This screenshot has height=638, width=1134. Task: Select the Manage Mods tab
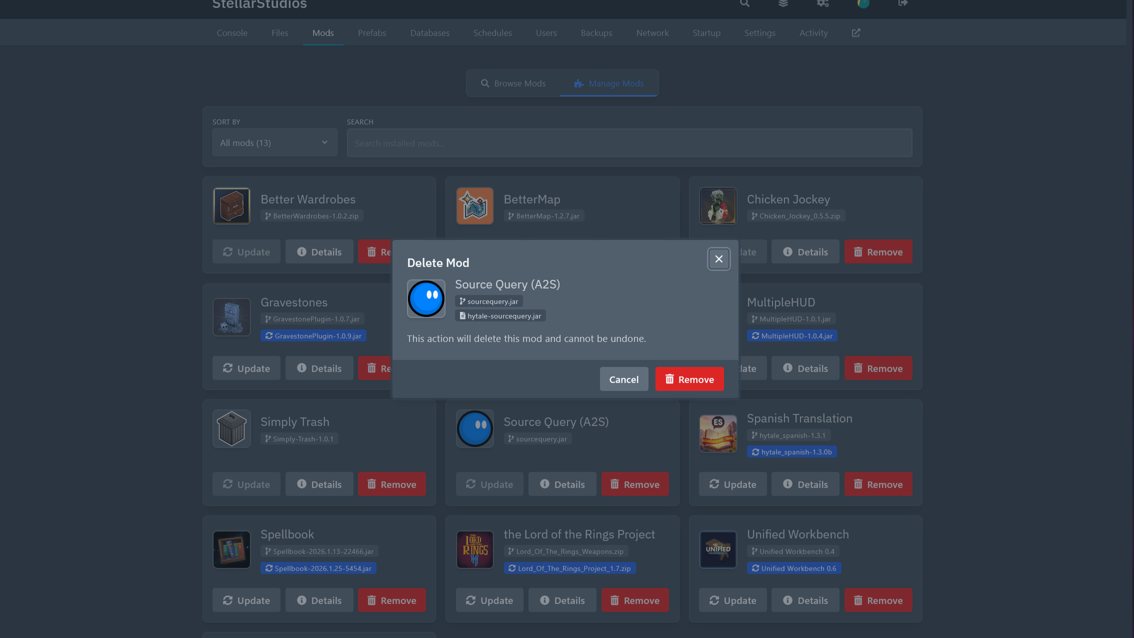point(609,83)
